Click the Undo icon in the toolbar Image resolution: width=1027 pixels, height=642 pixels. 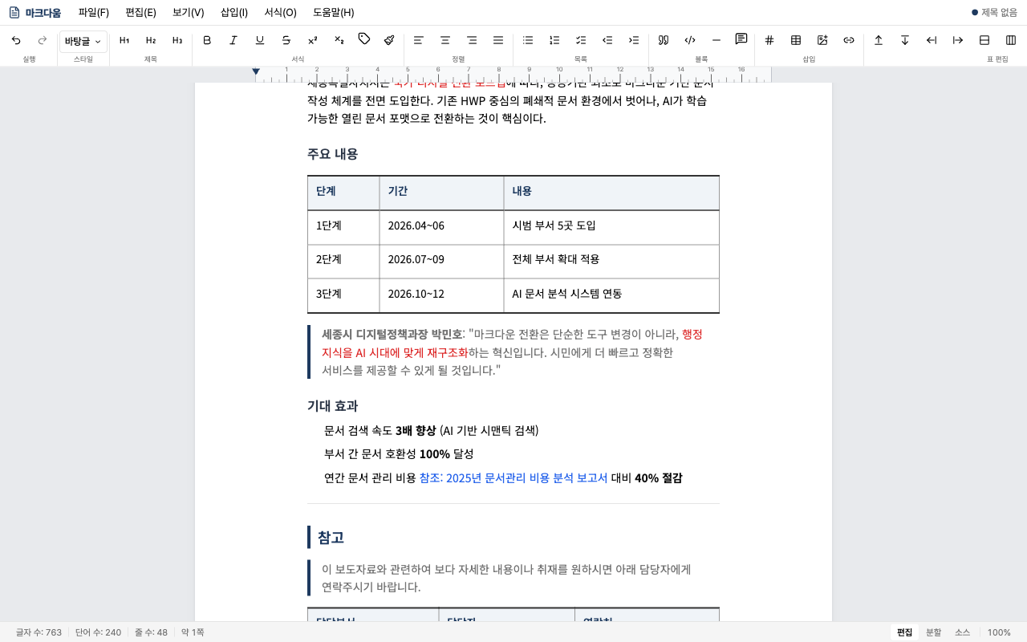[x=16, y=39]
